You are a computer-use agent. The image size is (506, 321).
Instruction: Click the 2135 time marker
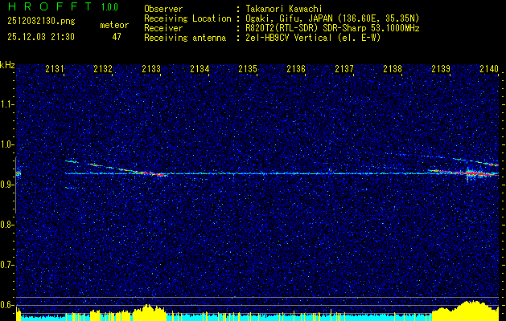[248, 70]
